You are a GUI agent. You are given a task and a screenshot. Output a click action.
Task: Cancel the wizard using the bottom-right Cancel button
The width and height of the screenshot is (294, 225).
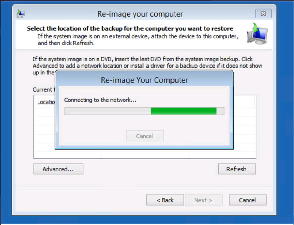248,200
